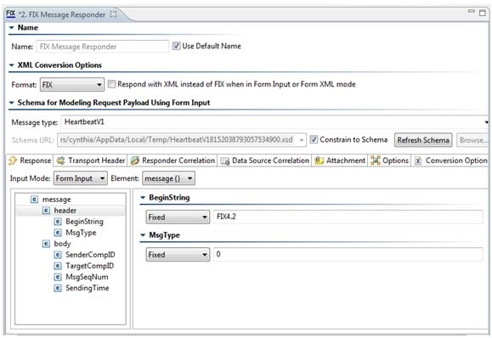This screenshot has height=338, width=492.
Task: Click the Responder Correlation tab icon
Action: click(134, 161)
